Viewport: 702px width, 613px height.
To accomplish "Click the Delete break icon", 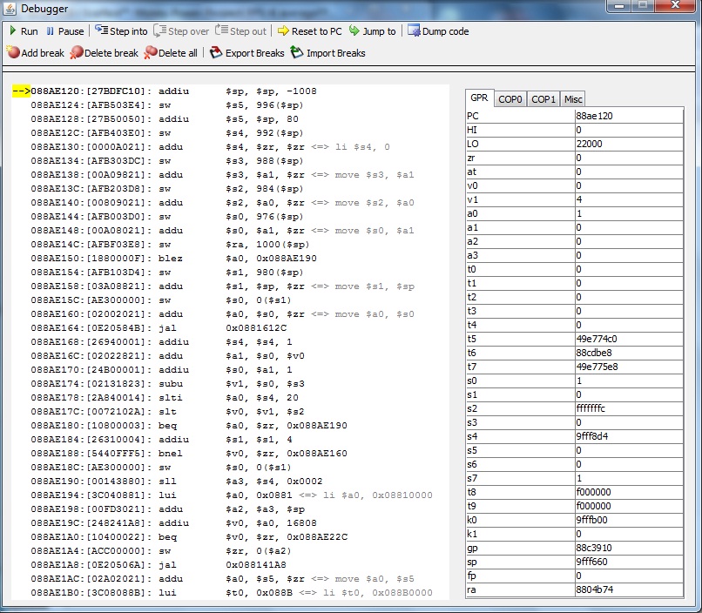I will pos(77,53).
